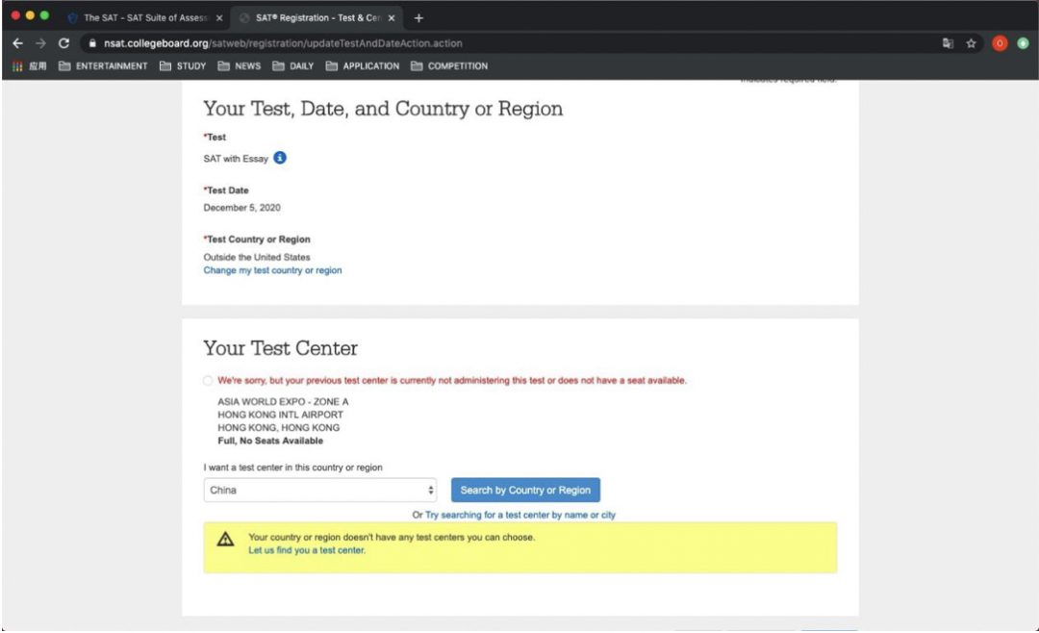Click the Your Test Center heading
1039x633 pixels.
tap(280, 348)
